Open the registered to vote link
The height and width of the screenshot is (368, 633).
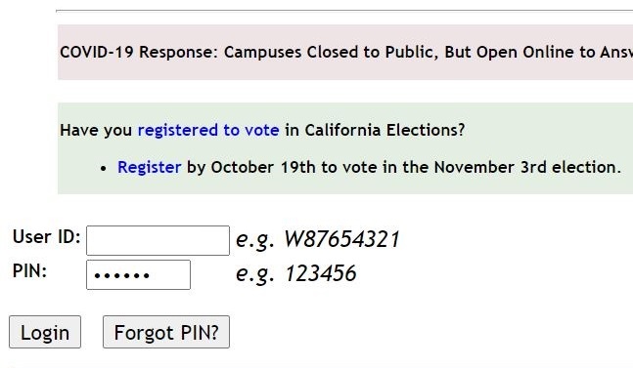pos(208,131)
